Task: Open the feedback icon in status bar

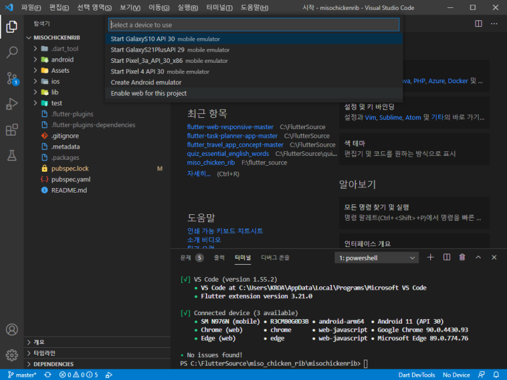Action: coord(481,375)
